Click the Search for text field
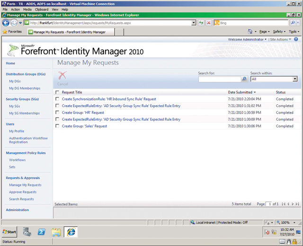Screen dimensions: 303x246 [220, 79]
